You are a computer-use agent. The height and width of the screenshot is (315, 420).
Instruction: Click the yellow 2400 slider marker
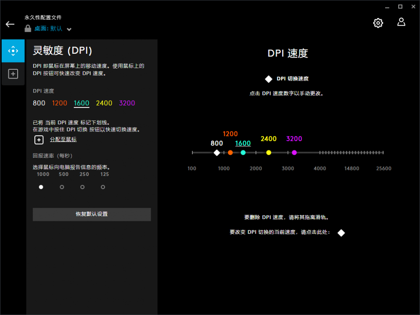[x=269, y=152]
